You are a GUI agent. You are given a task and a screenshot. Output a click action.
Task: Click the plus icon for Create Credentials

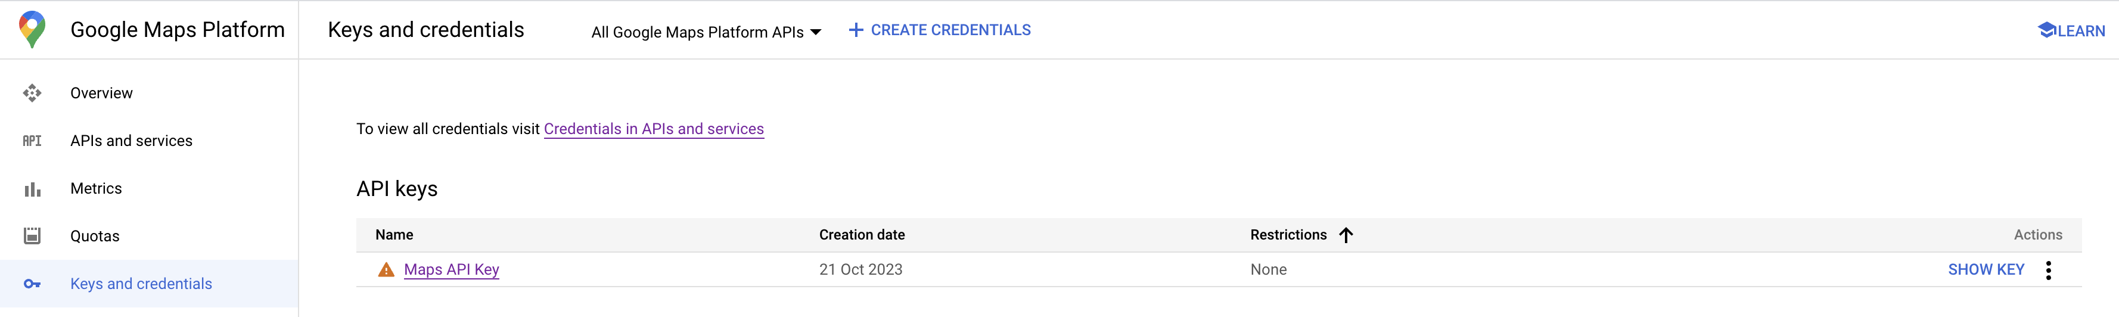click(856, 30)
